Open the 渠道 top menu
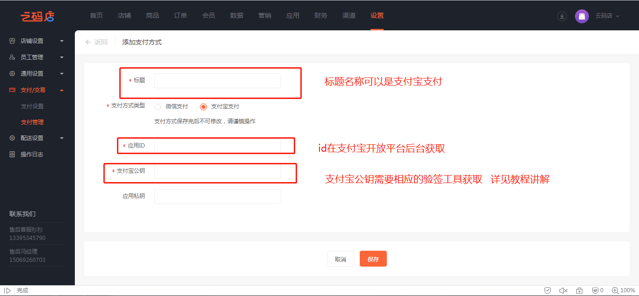The image size is (639, 296). tap(349, 15)
